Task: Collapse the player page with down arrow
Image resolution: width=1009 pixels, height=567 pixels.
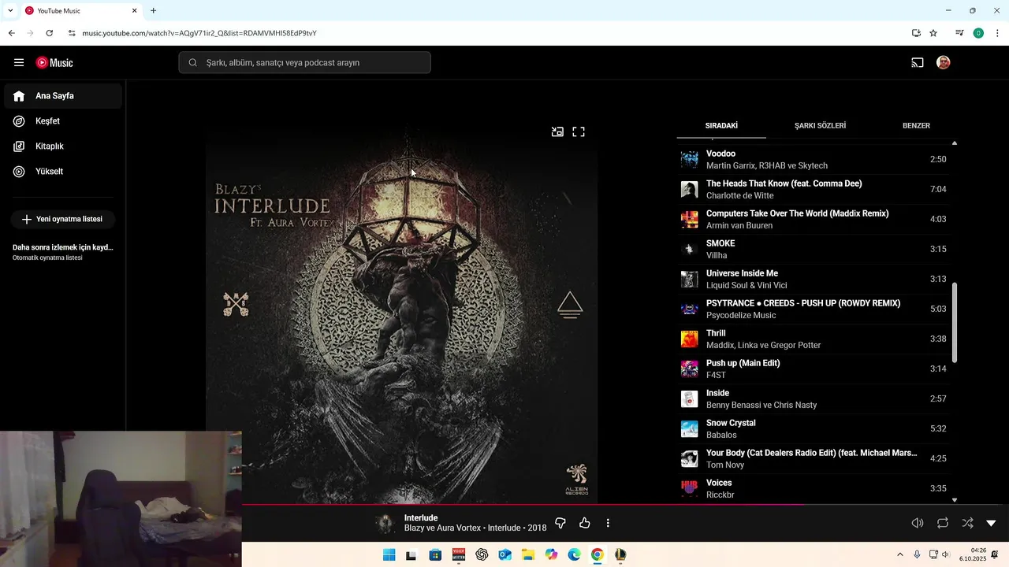Action: coord(992,523)
